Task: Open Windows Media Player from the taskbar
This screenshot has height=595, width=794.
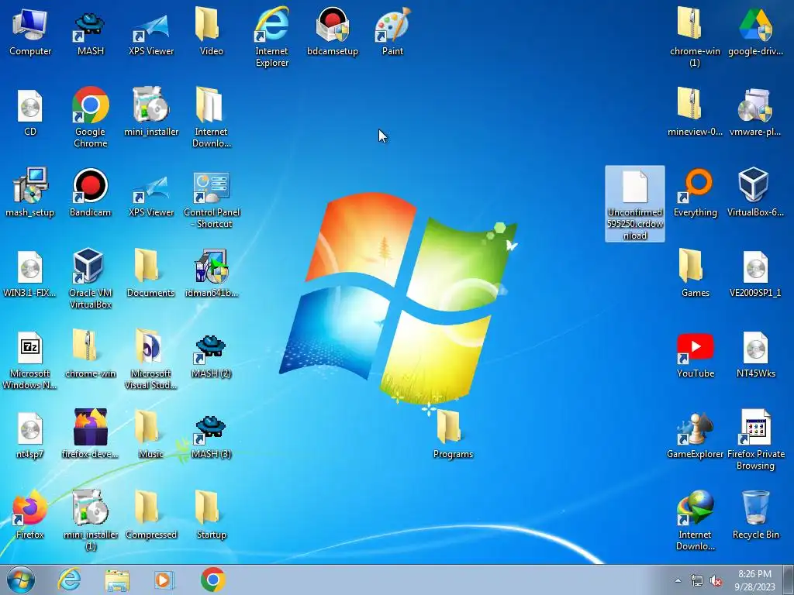Action: [164, 580]
